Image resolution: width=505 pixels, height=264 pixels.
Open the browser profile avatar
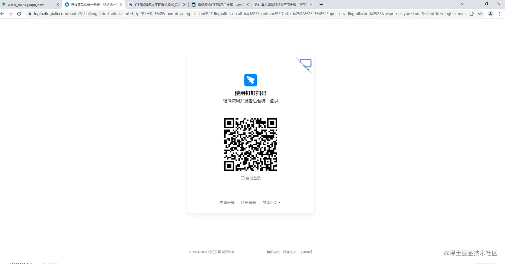pos(490,14)
